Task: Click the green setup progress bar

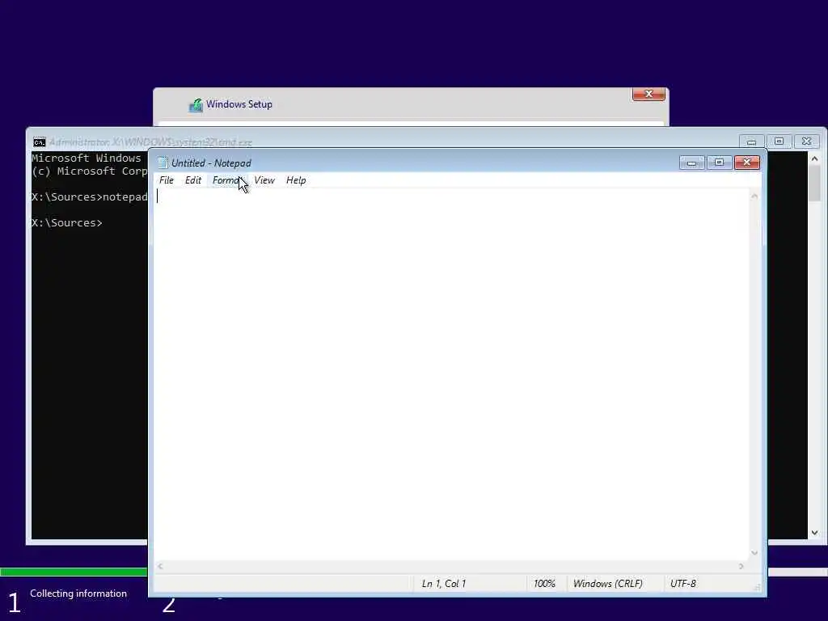Action: 74,572
